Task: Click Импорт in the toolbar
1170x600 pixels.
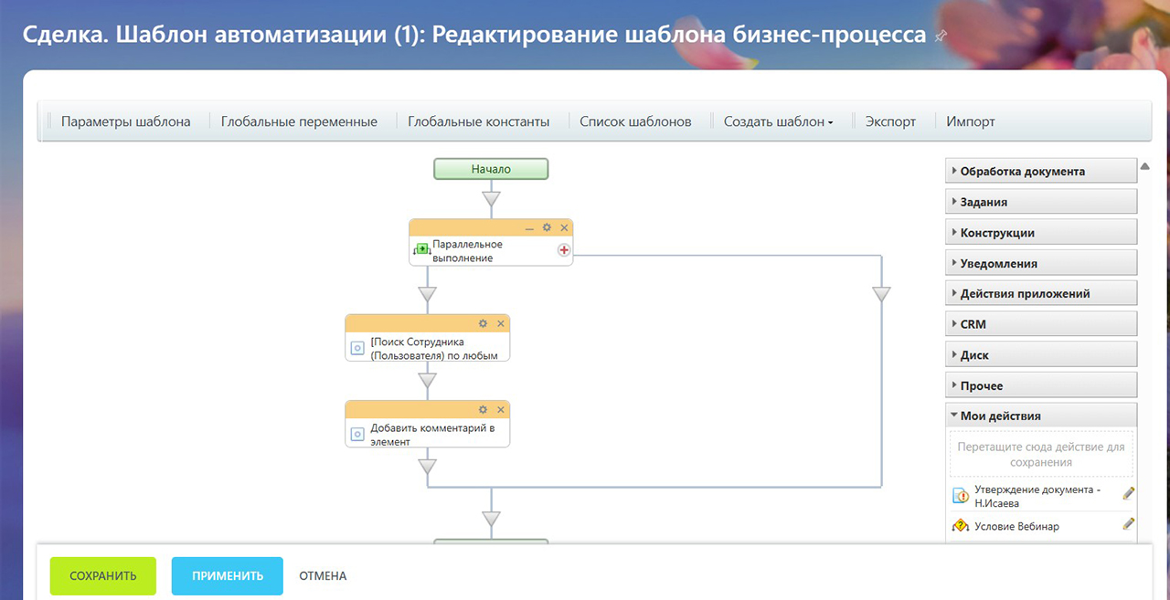Action: click(971, 121)
